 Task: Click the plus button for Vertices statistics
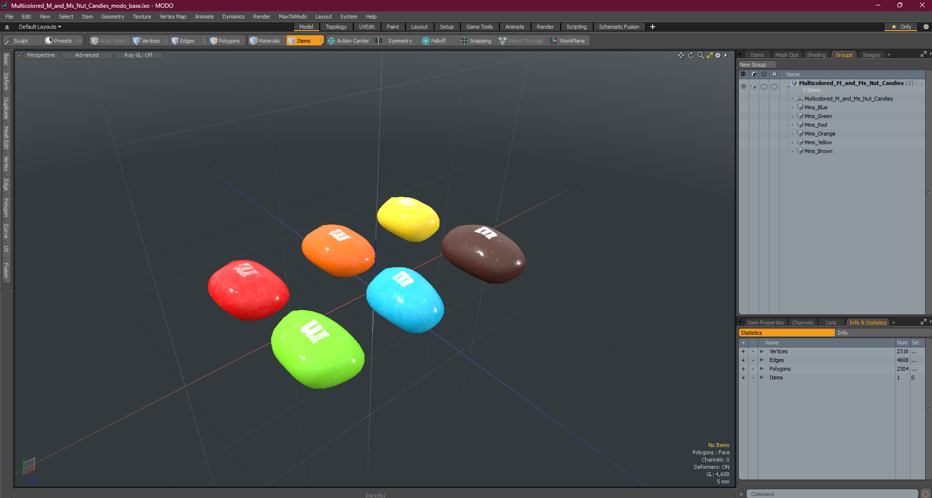pyautogui.click(x=743, y=351)
